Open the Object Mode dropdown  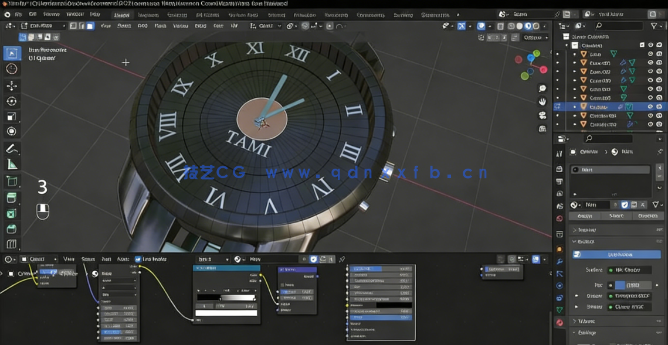pyautogui.click(x=42, y=26)
